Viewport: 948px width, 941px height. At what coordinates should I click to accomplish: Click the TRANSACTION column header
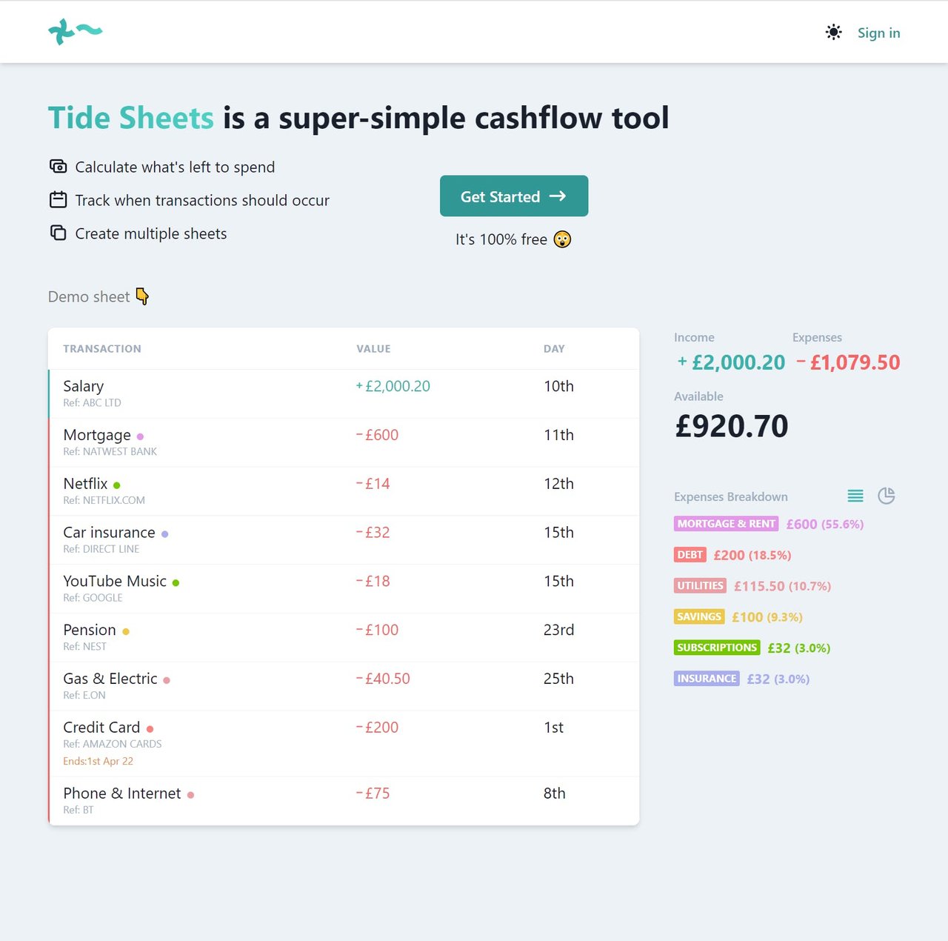tap(102, 349)
